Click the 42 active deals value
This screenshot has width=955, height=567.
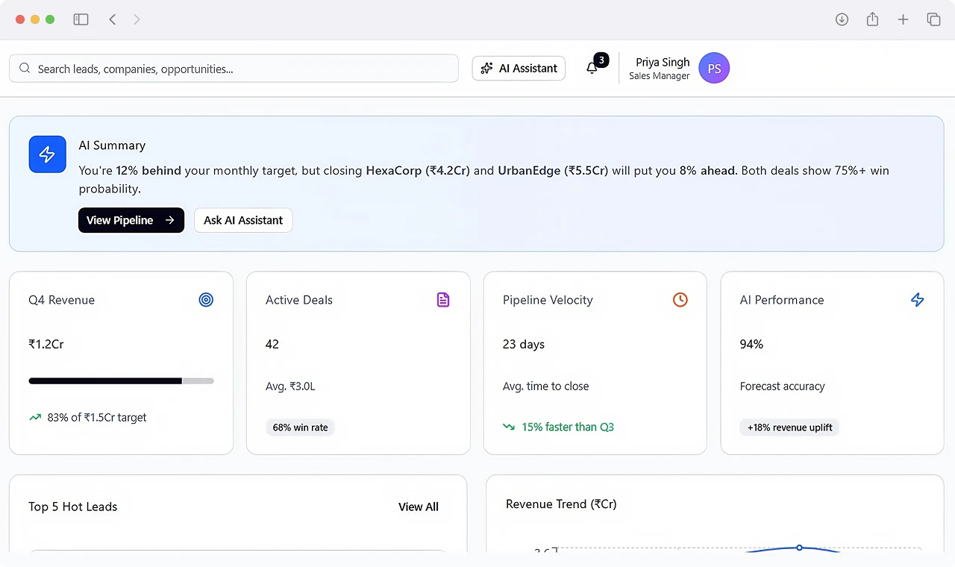pos(272,344)
